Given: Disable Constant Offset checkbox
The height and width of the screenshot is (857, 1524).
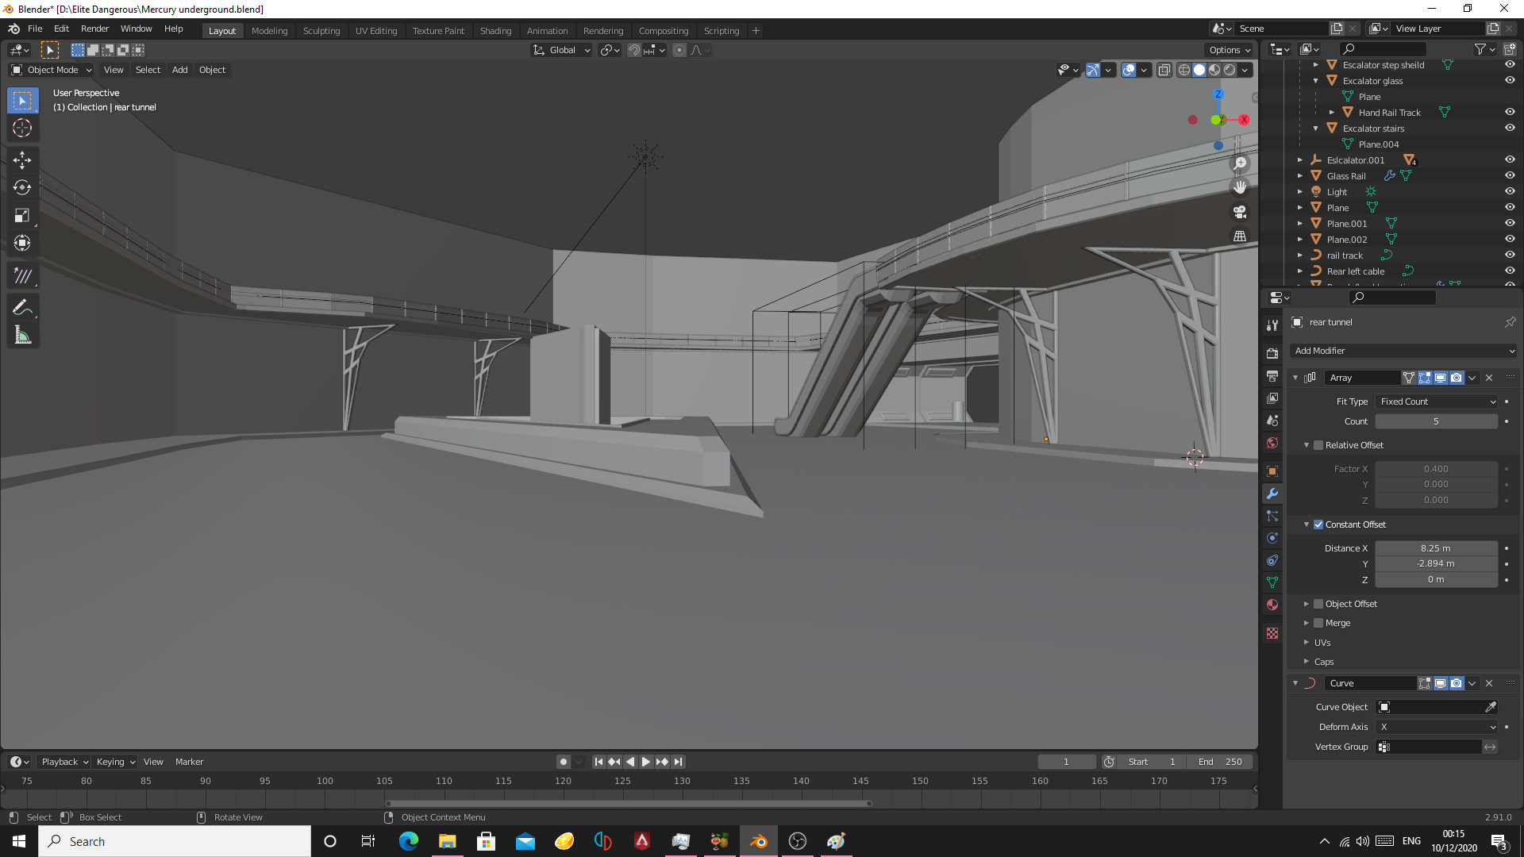Looking at the screenshot, I should pyautogui.click(x=1318, y=525).
